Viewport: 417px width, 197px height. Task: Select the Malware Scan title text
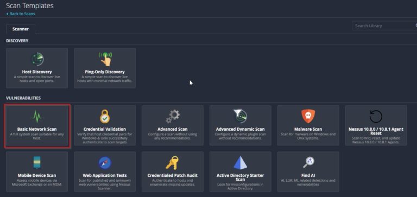(308, 129)
